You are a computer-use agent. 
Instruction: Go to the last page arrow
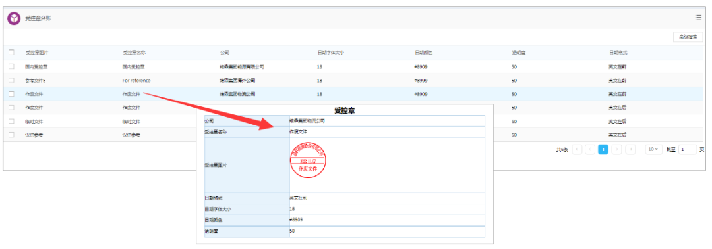click(x=630, y=149)
